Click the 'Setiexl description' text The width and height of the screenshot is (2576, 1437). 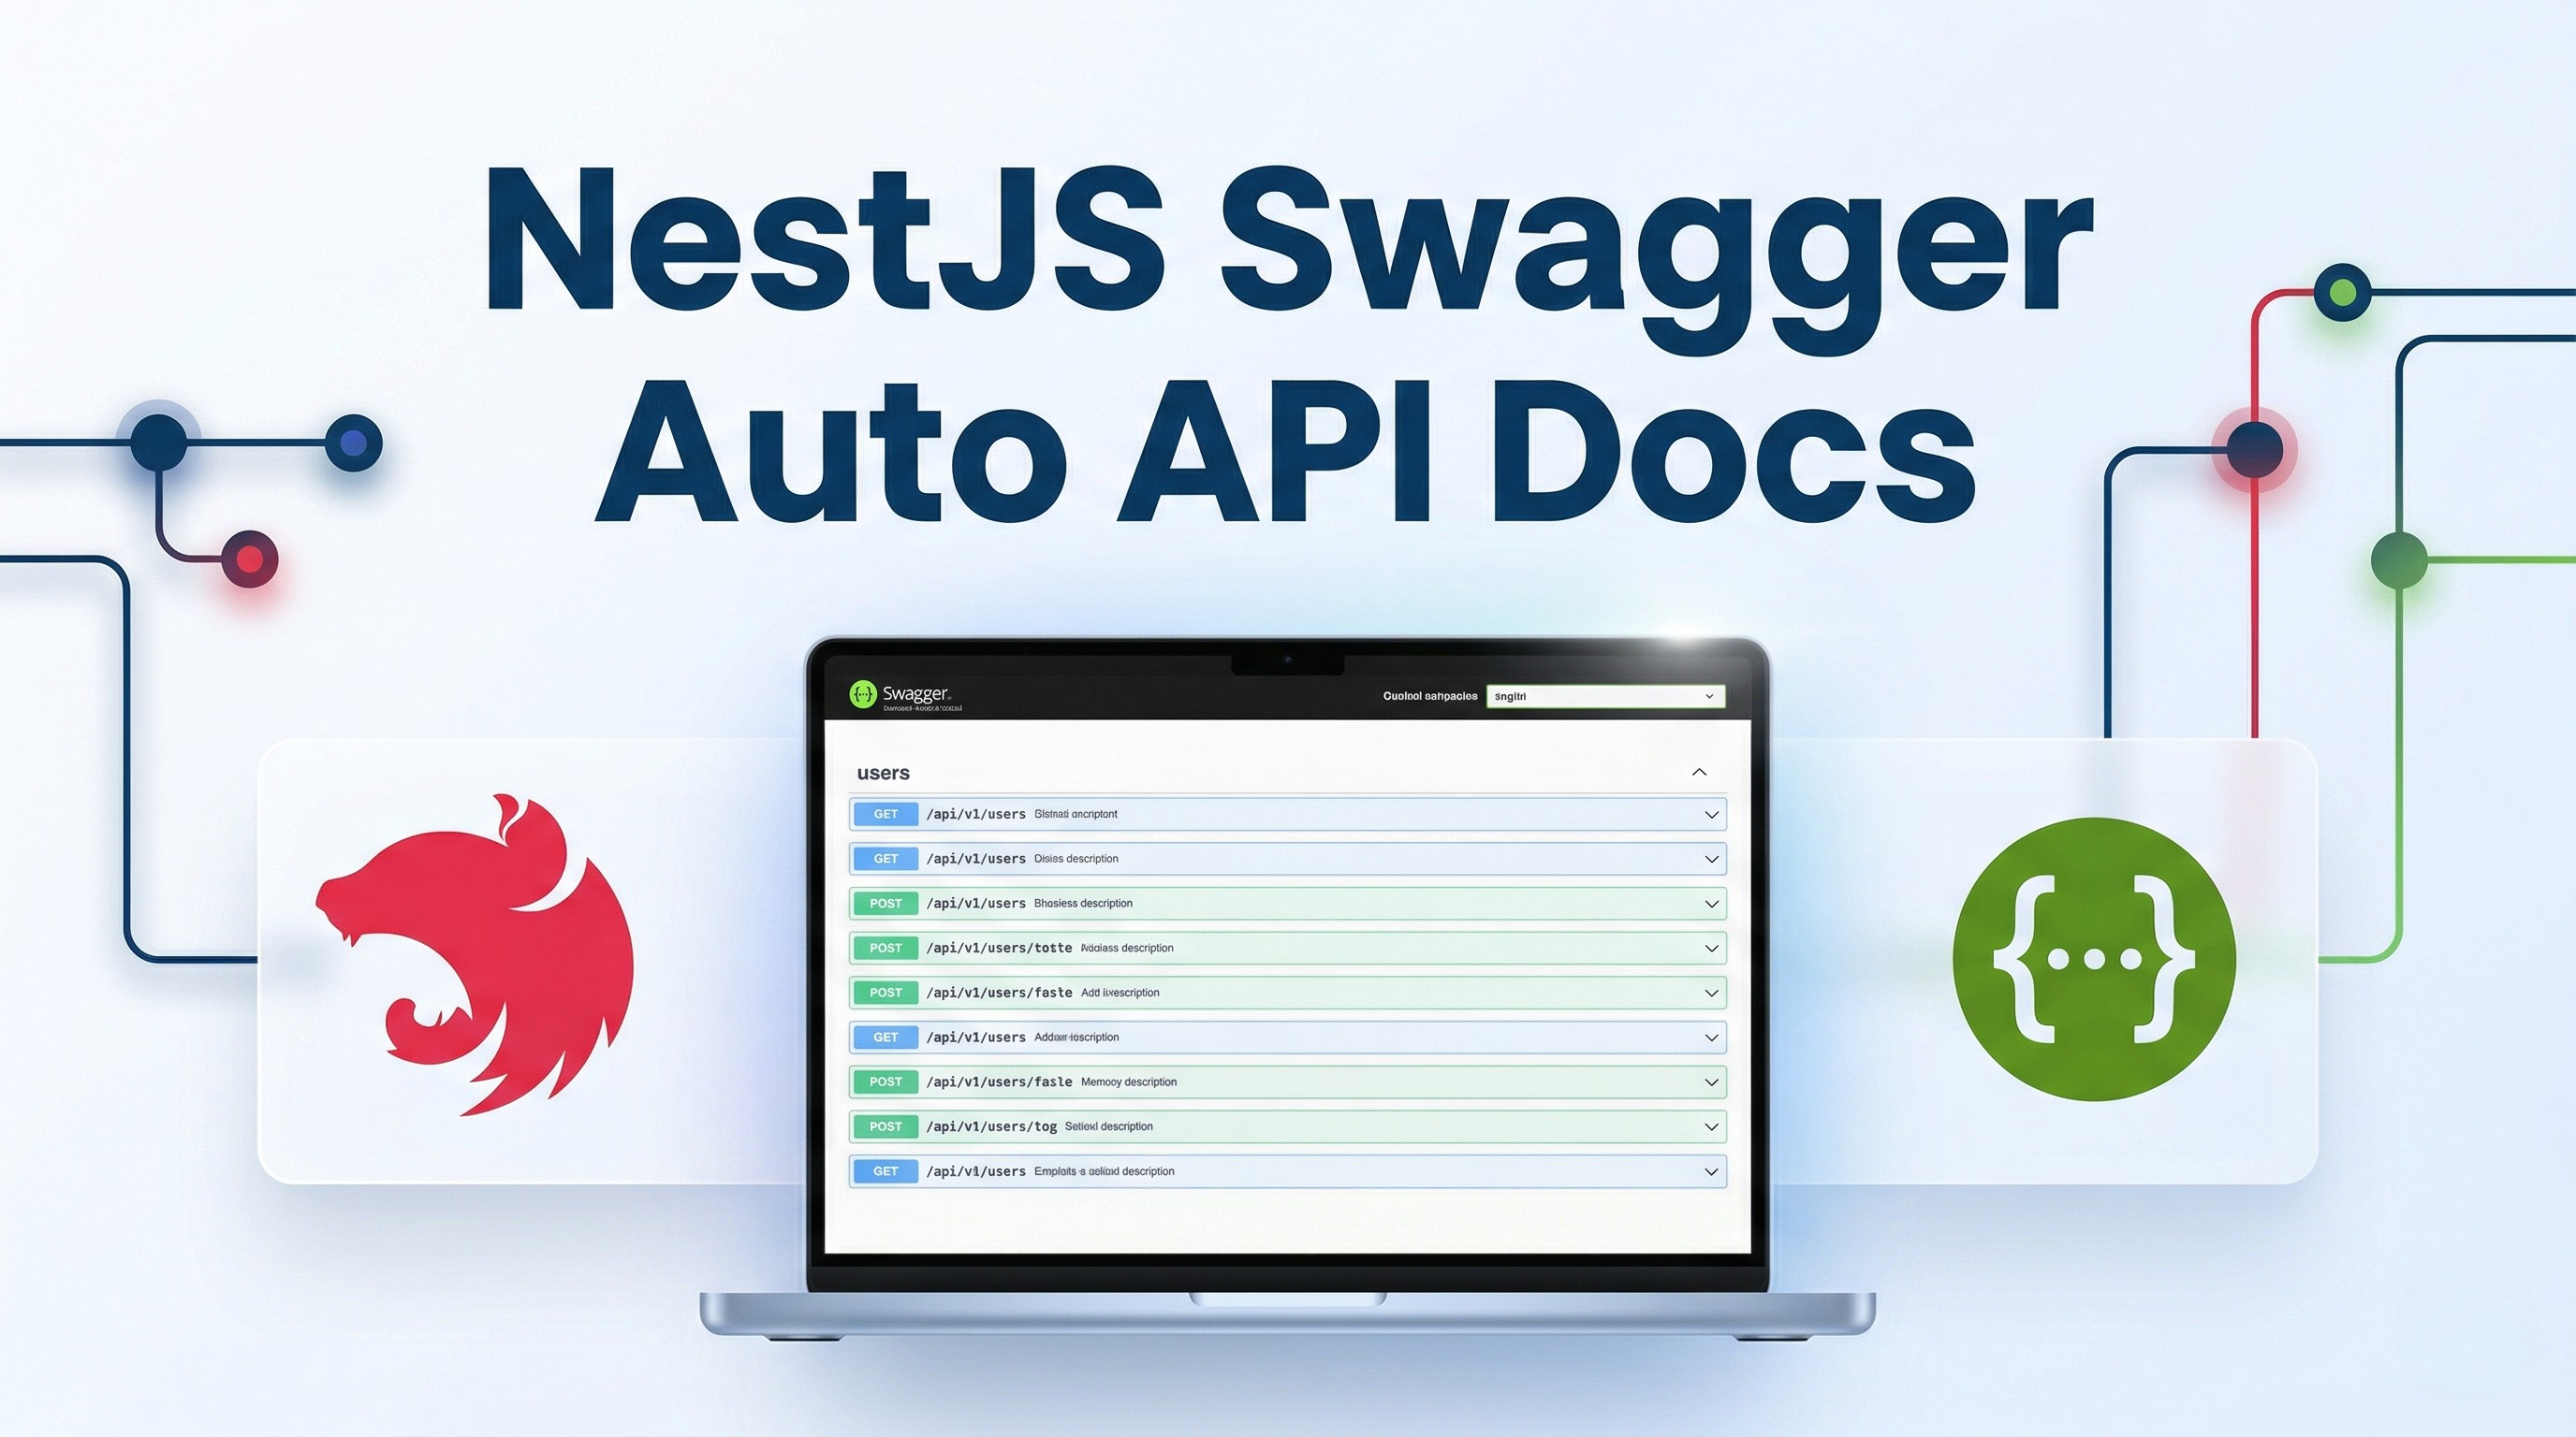point(1109,1126)
